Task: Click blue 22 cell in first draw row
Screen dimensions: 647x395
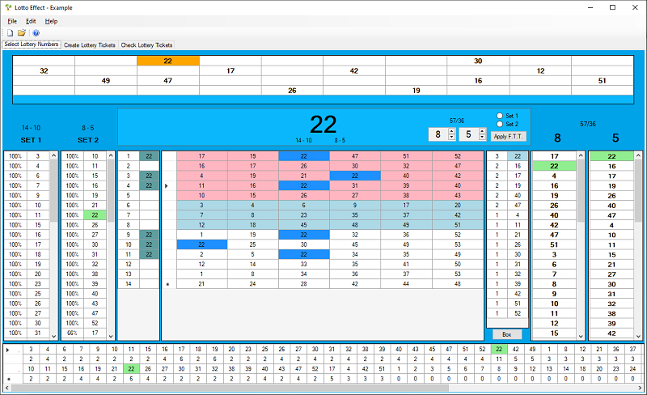Action: click(x=304, y=156)
